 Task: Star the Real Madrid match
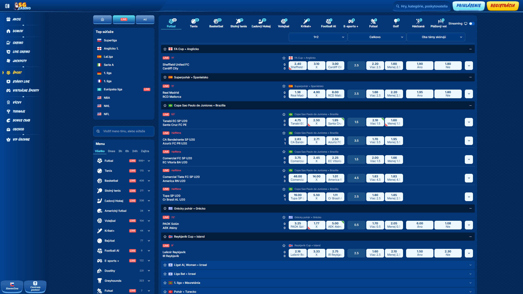(x=284, y=86)
